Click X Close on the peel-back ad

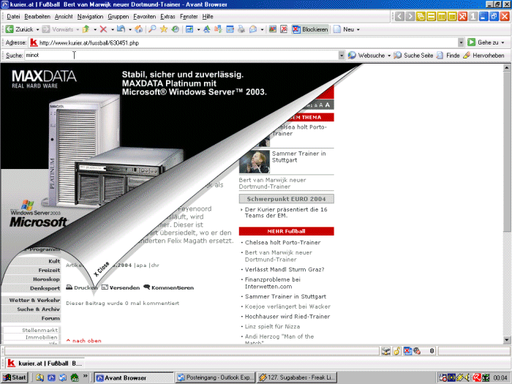point(101,269)
